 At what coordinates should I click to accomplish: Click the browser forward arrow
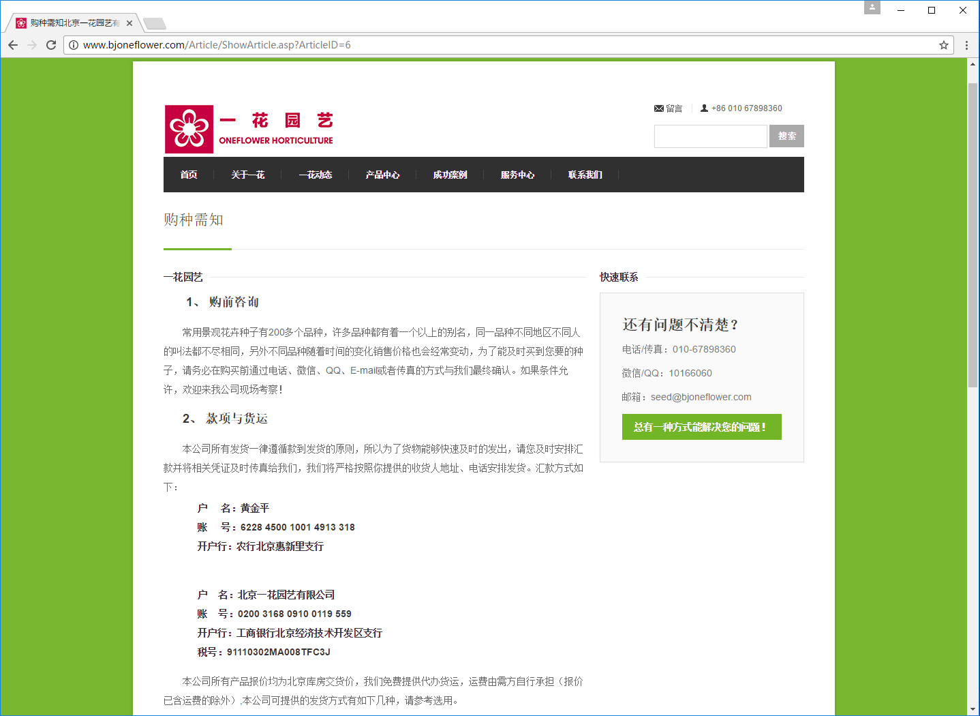point(32,45)
